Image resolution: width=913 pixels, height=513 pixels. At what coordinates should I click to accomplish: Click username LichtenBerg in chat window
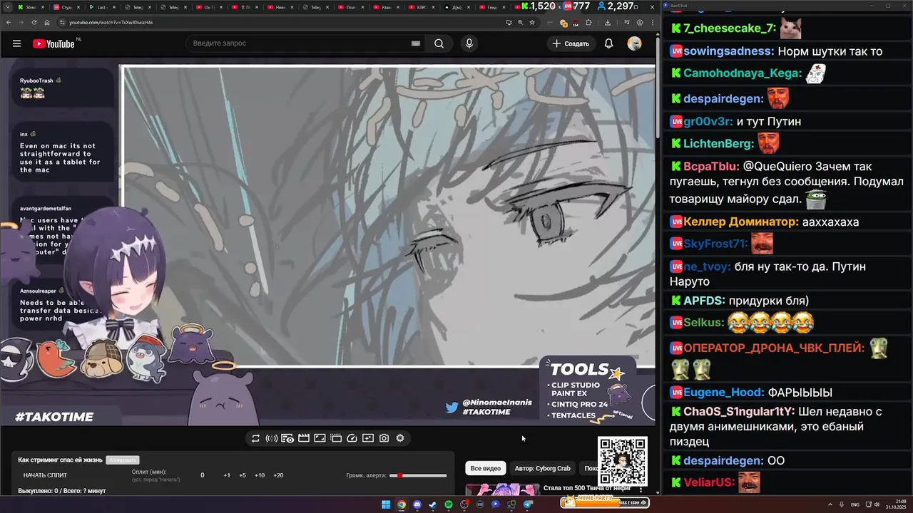pos(718,144)
